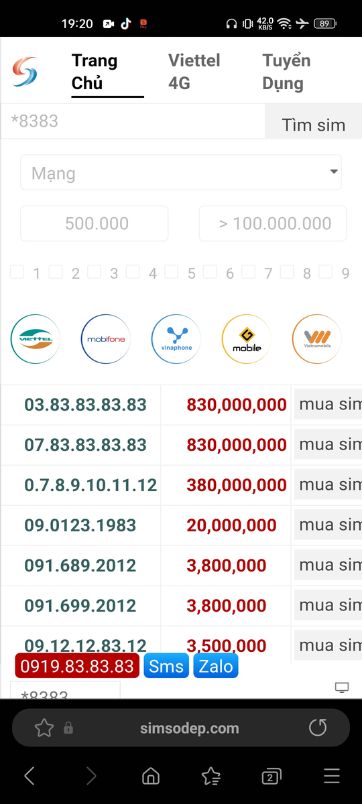The image size is (362, 804).
Task: Tap the Wi-Fi status icon
Action: tap(284, 23)
